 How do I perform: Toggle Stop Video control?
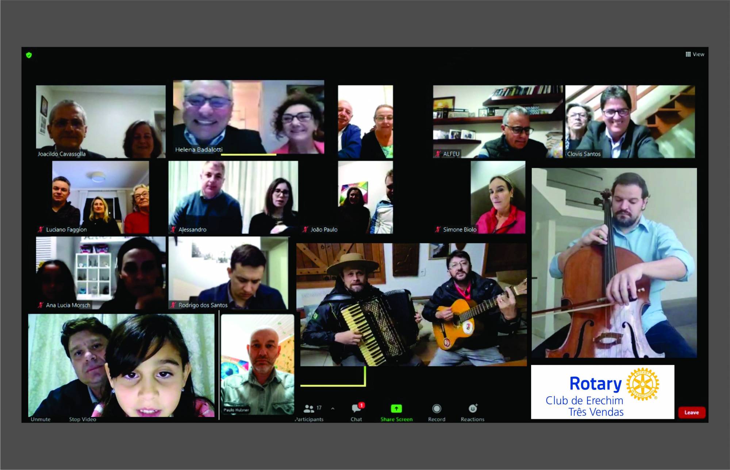82,419
